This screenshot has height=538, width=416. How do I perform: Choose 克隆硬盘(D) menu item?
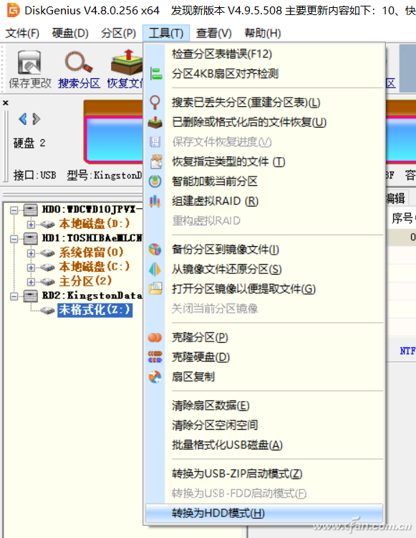coord(264,357)
